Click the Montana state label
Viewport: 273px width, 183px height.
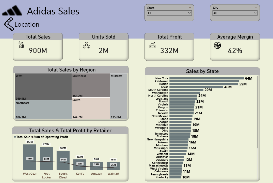point(162,145)
